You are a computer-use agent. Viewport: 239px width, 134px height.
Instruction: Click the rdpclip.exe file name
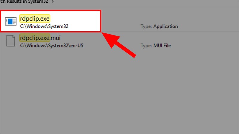pyautogui.click(x=35, y=19)
